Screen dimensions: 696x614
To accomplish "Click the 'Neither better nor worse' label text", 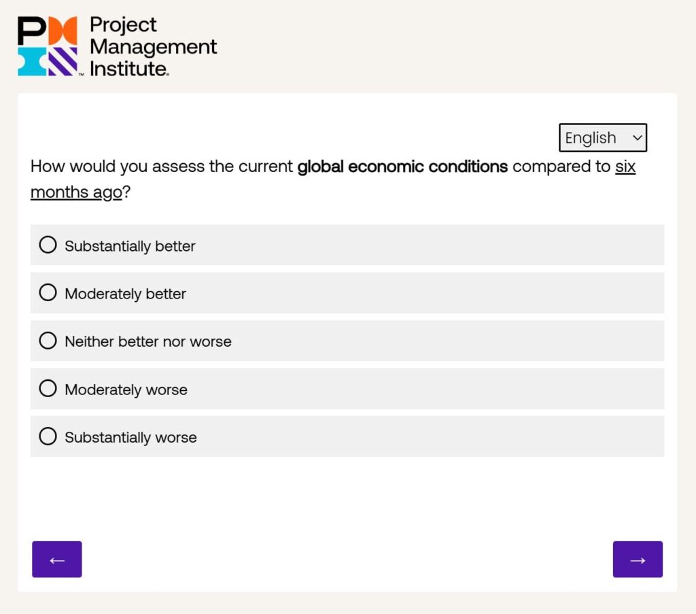I will click(x=148, y=341).
